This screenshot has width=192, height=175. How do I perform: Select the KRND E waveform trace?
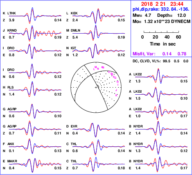point(35,33)
